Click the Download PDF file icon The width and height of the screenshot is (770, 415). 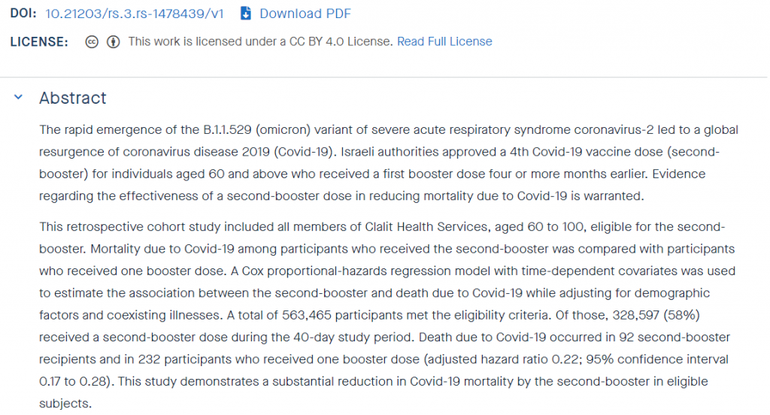coord(246,14)
